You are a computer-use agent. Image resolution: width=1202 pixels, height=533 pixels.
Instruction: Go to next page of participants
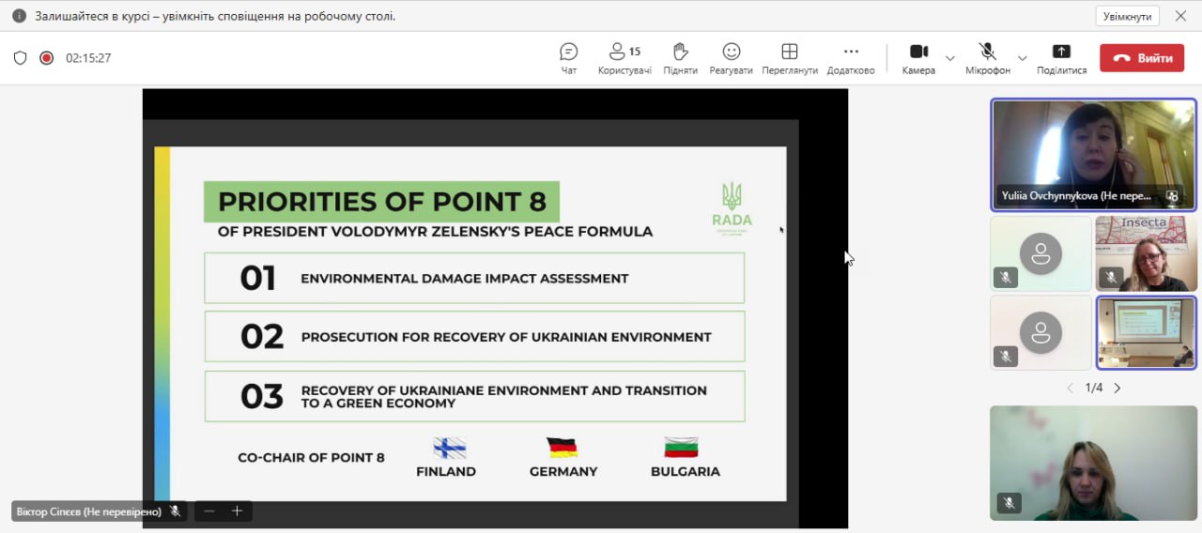tap(1117, 388)
